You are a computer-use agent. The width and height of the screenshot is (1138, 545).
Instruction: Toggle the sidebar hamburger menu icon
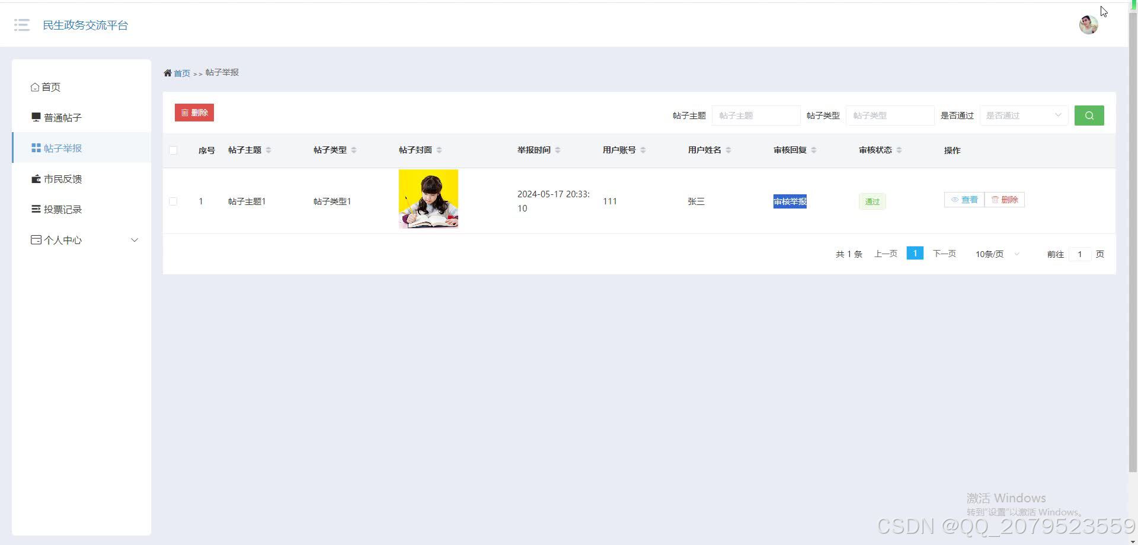[x=22, y=25]
